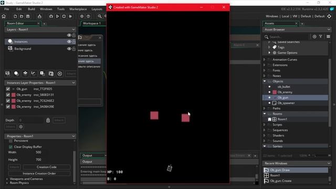Uncheck Ob_enemy inst_7C62A6E2 checkbox
The image size is (336, 189).
(x=8, y=101)
